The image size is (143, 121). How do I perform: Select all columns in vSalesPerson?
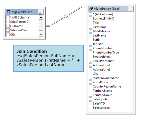pos(91,14)
